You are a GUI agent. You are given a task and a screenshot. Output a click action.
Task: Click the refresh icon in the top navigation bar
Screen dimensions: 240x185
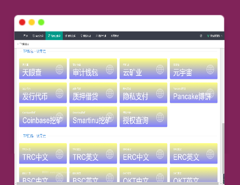click(201, 36)
